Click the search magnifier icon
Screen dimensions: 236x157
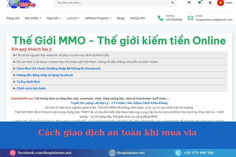pyautogui.click(x=173, y=3)
